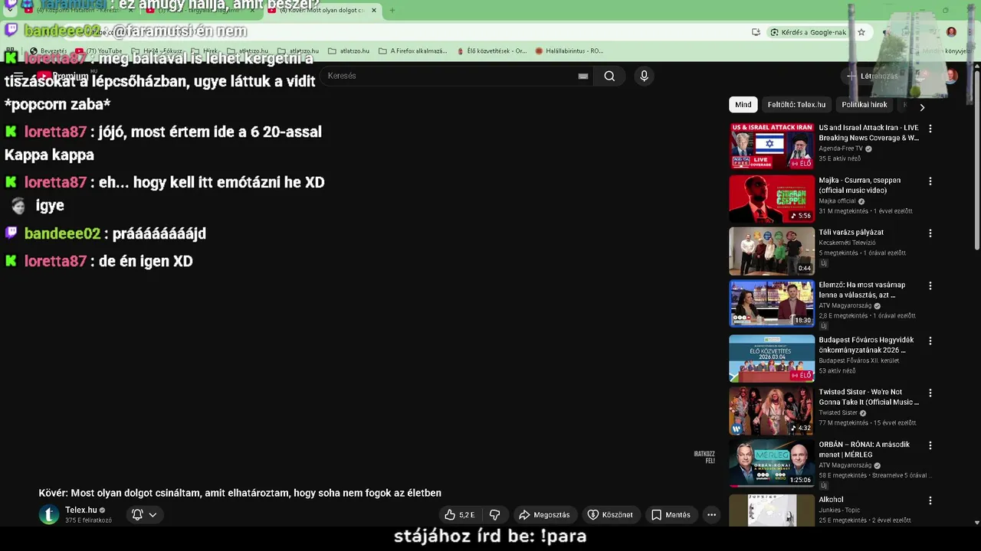Open 'Élő közvetítések - Or...' bookmark
Image resolution: width=981 pixels, height=551 pixels.
[490, 51]
